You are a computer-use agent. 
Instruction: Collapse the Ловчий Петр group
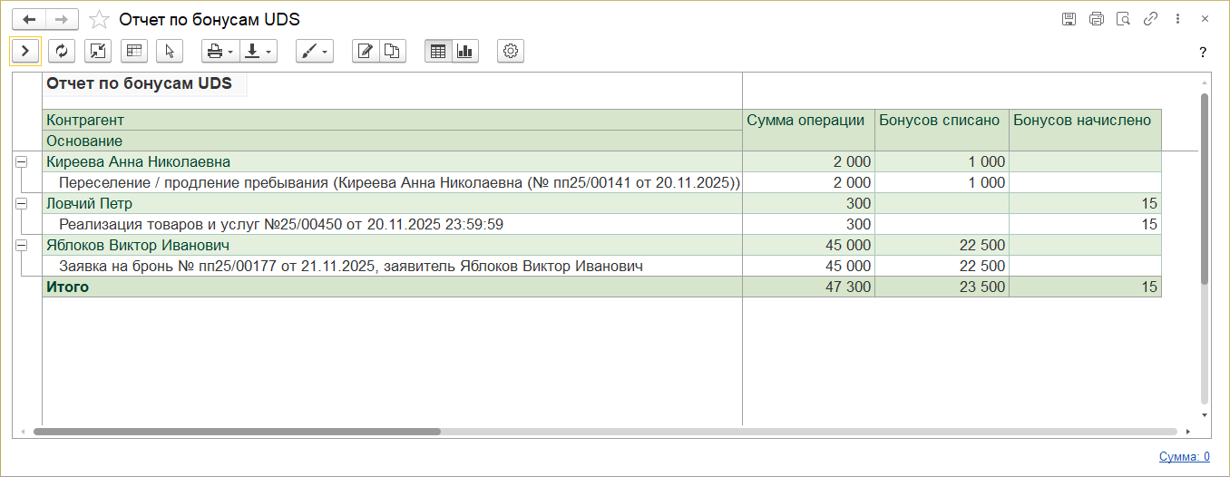click(x=20, y=203)
